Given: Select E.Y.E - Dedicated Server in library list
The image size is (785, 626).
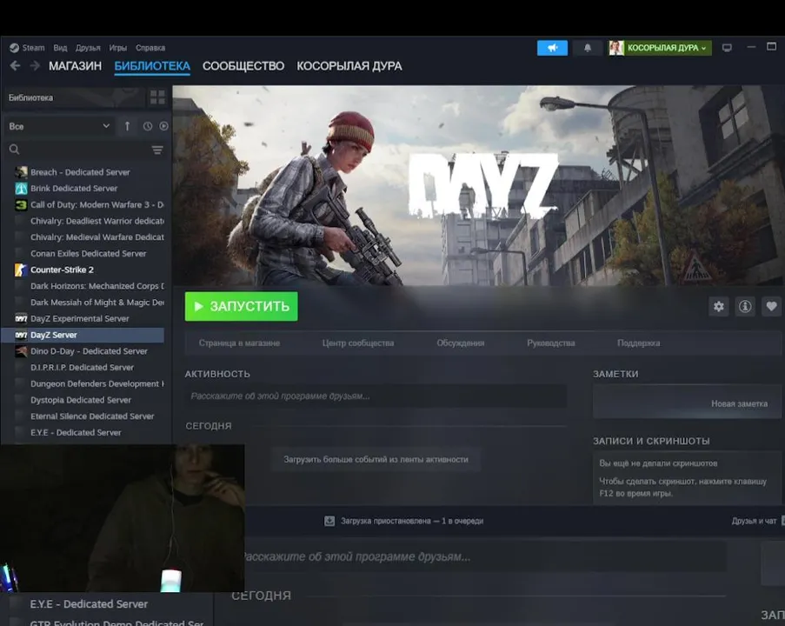Looking at the screenshot, I should click(x=76, y=433).
